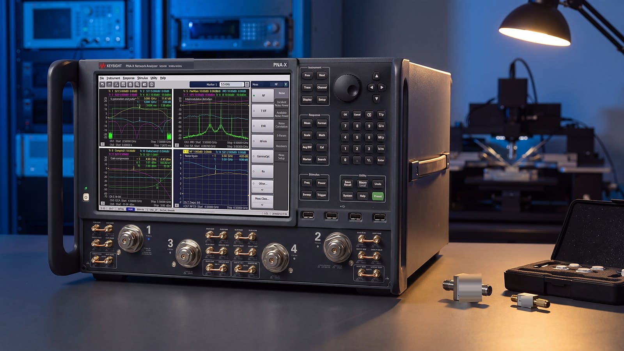This screenshot has width=624, height=351.
Task: Open the Meas Setup softkey tab
Action: click(x=282, y=157)
